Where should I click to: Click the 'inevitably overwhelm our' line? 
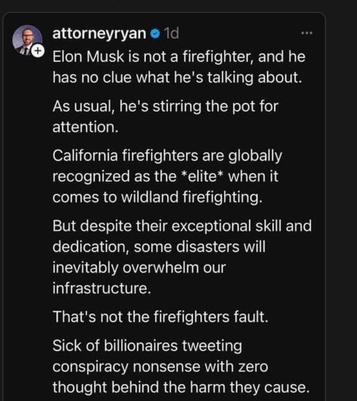tap(139, 267)
